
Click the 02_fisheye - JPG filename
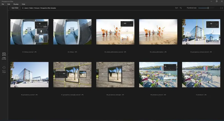tap(73, 52)
